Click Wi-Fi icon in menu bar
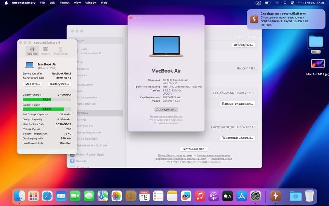Viewport: 329px width, 206px height. tap(277, 3)
